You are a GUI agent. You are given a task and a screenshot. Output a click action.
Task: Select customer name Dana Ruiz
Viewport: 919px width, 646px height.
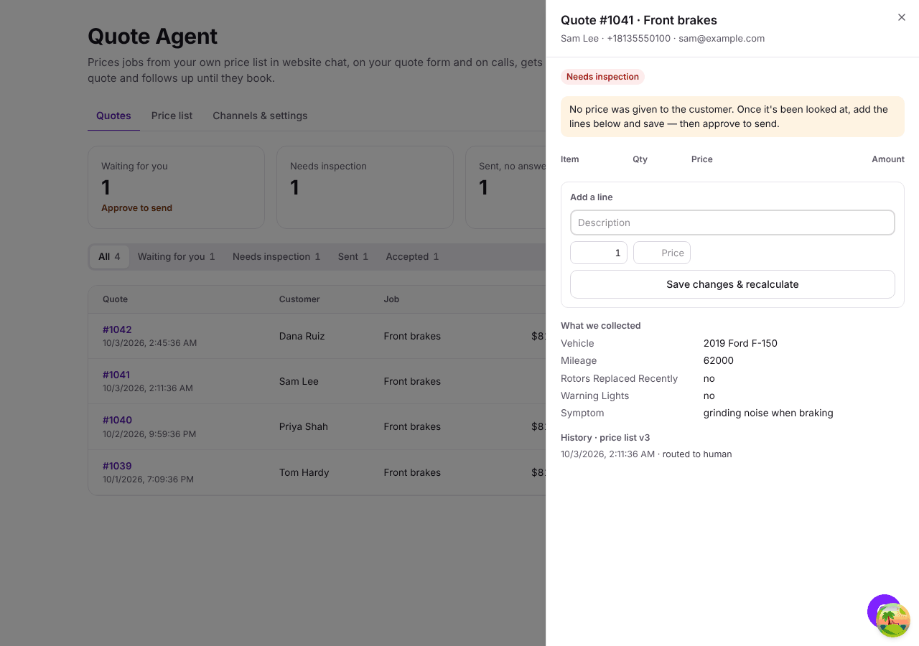coord(302,336)
